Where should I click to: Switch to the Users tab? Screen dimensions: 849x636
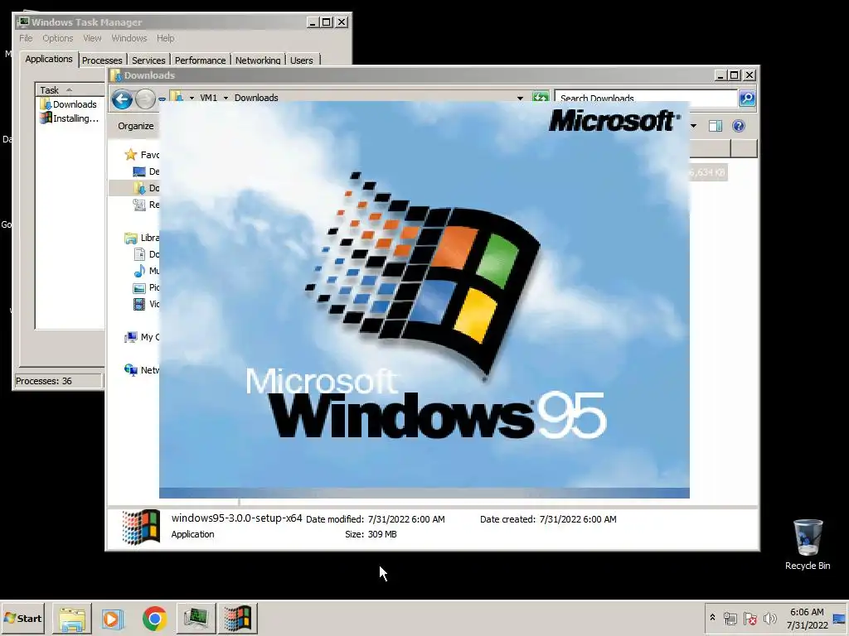point(302,60)
